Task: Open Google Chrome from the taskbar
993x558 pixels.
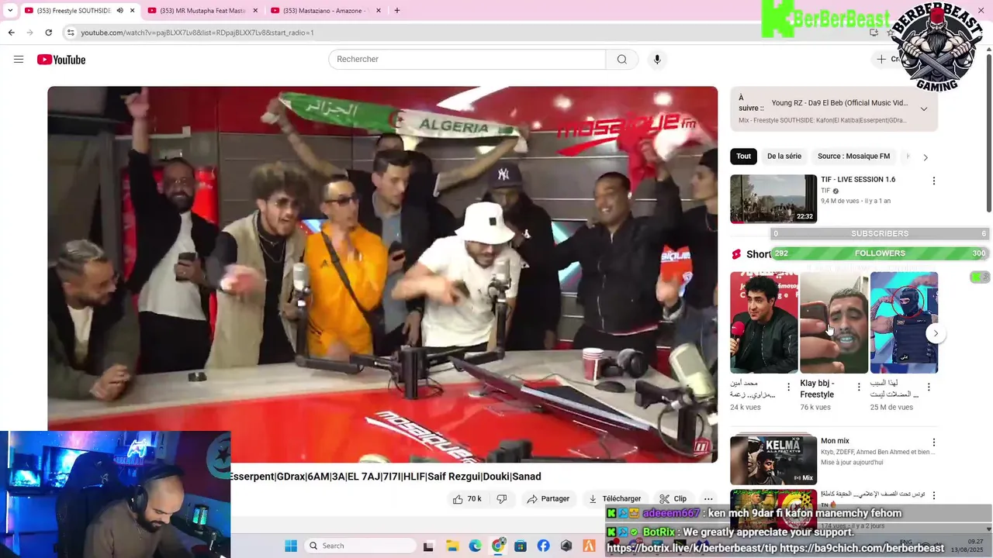Action: [498, 546]
